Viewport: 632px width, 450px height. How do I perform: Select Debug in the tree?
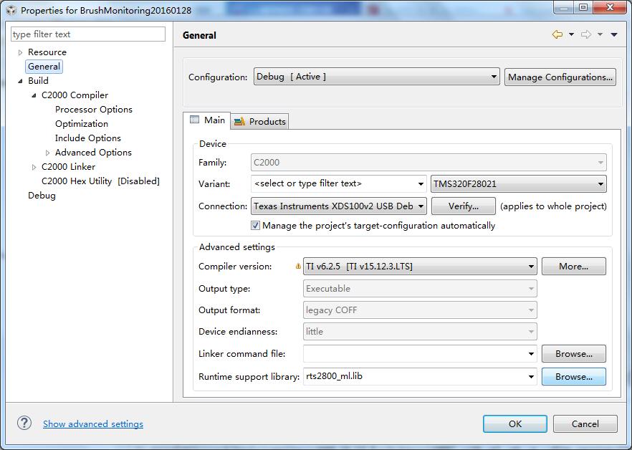(42, 196)
